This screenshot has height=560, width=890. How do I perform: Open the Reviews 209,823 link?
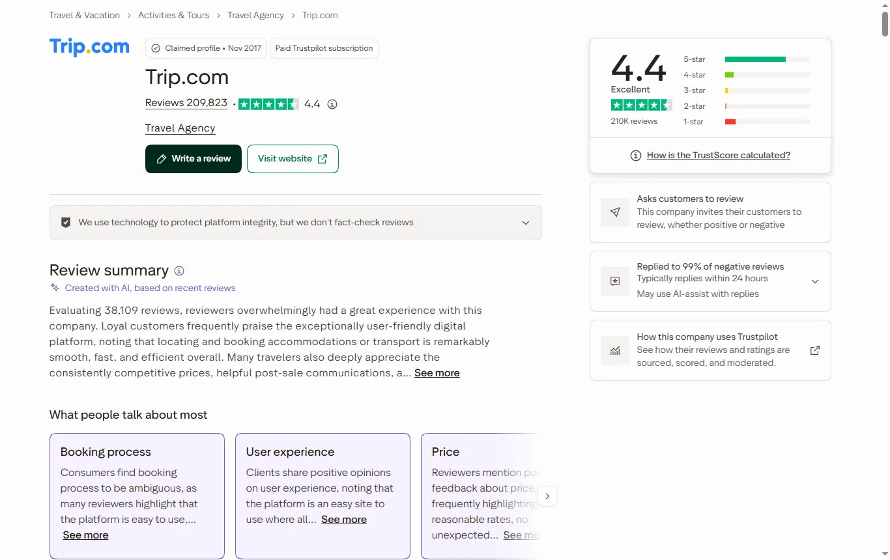[x=186, y=103]
